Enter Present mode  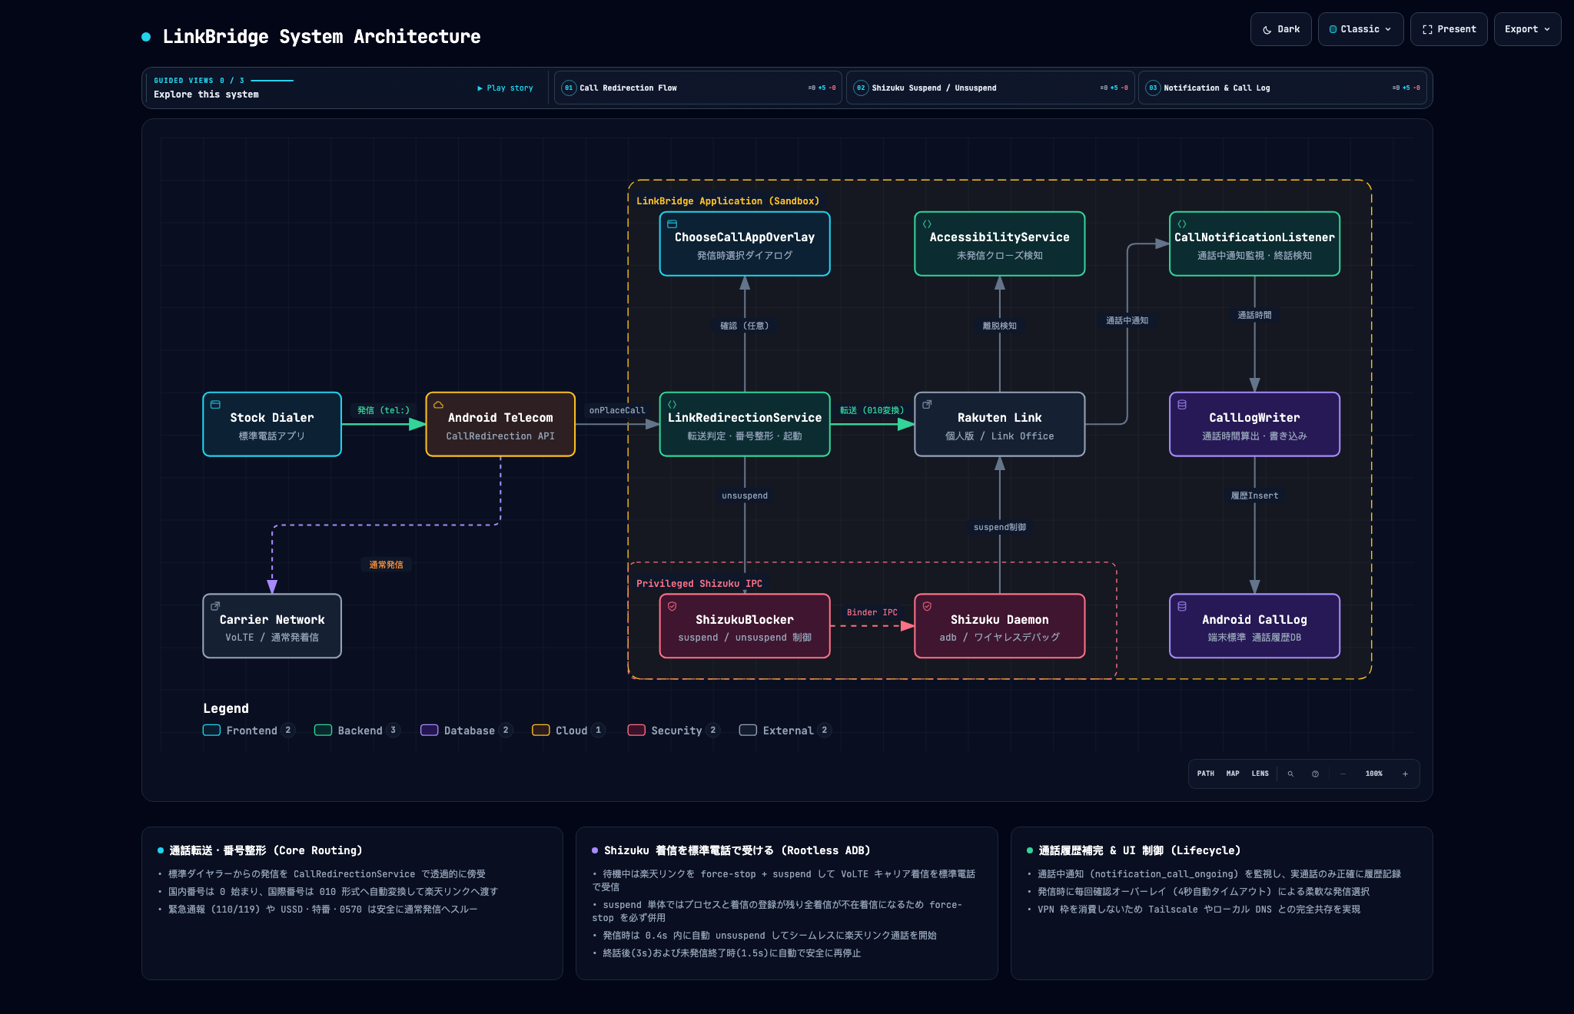click(x=1449, y=29)
